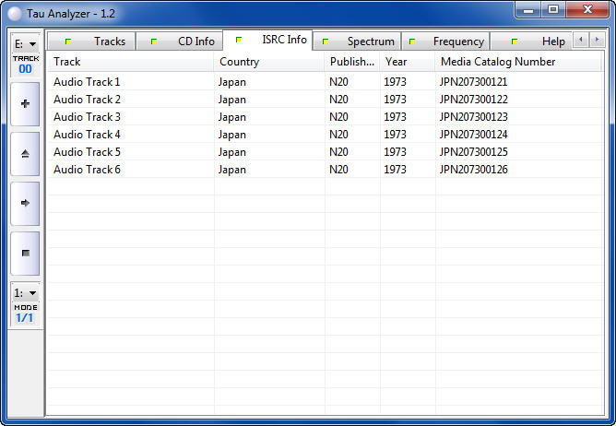This screenshot has width=616, height=426.
Task: Open the 1: mode dropdown
Action: point(25,292)
